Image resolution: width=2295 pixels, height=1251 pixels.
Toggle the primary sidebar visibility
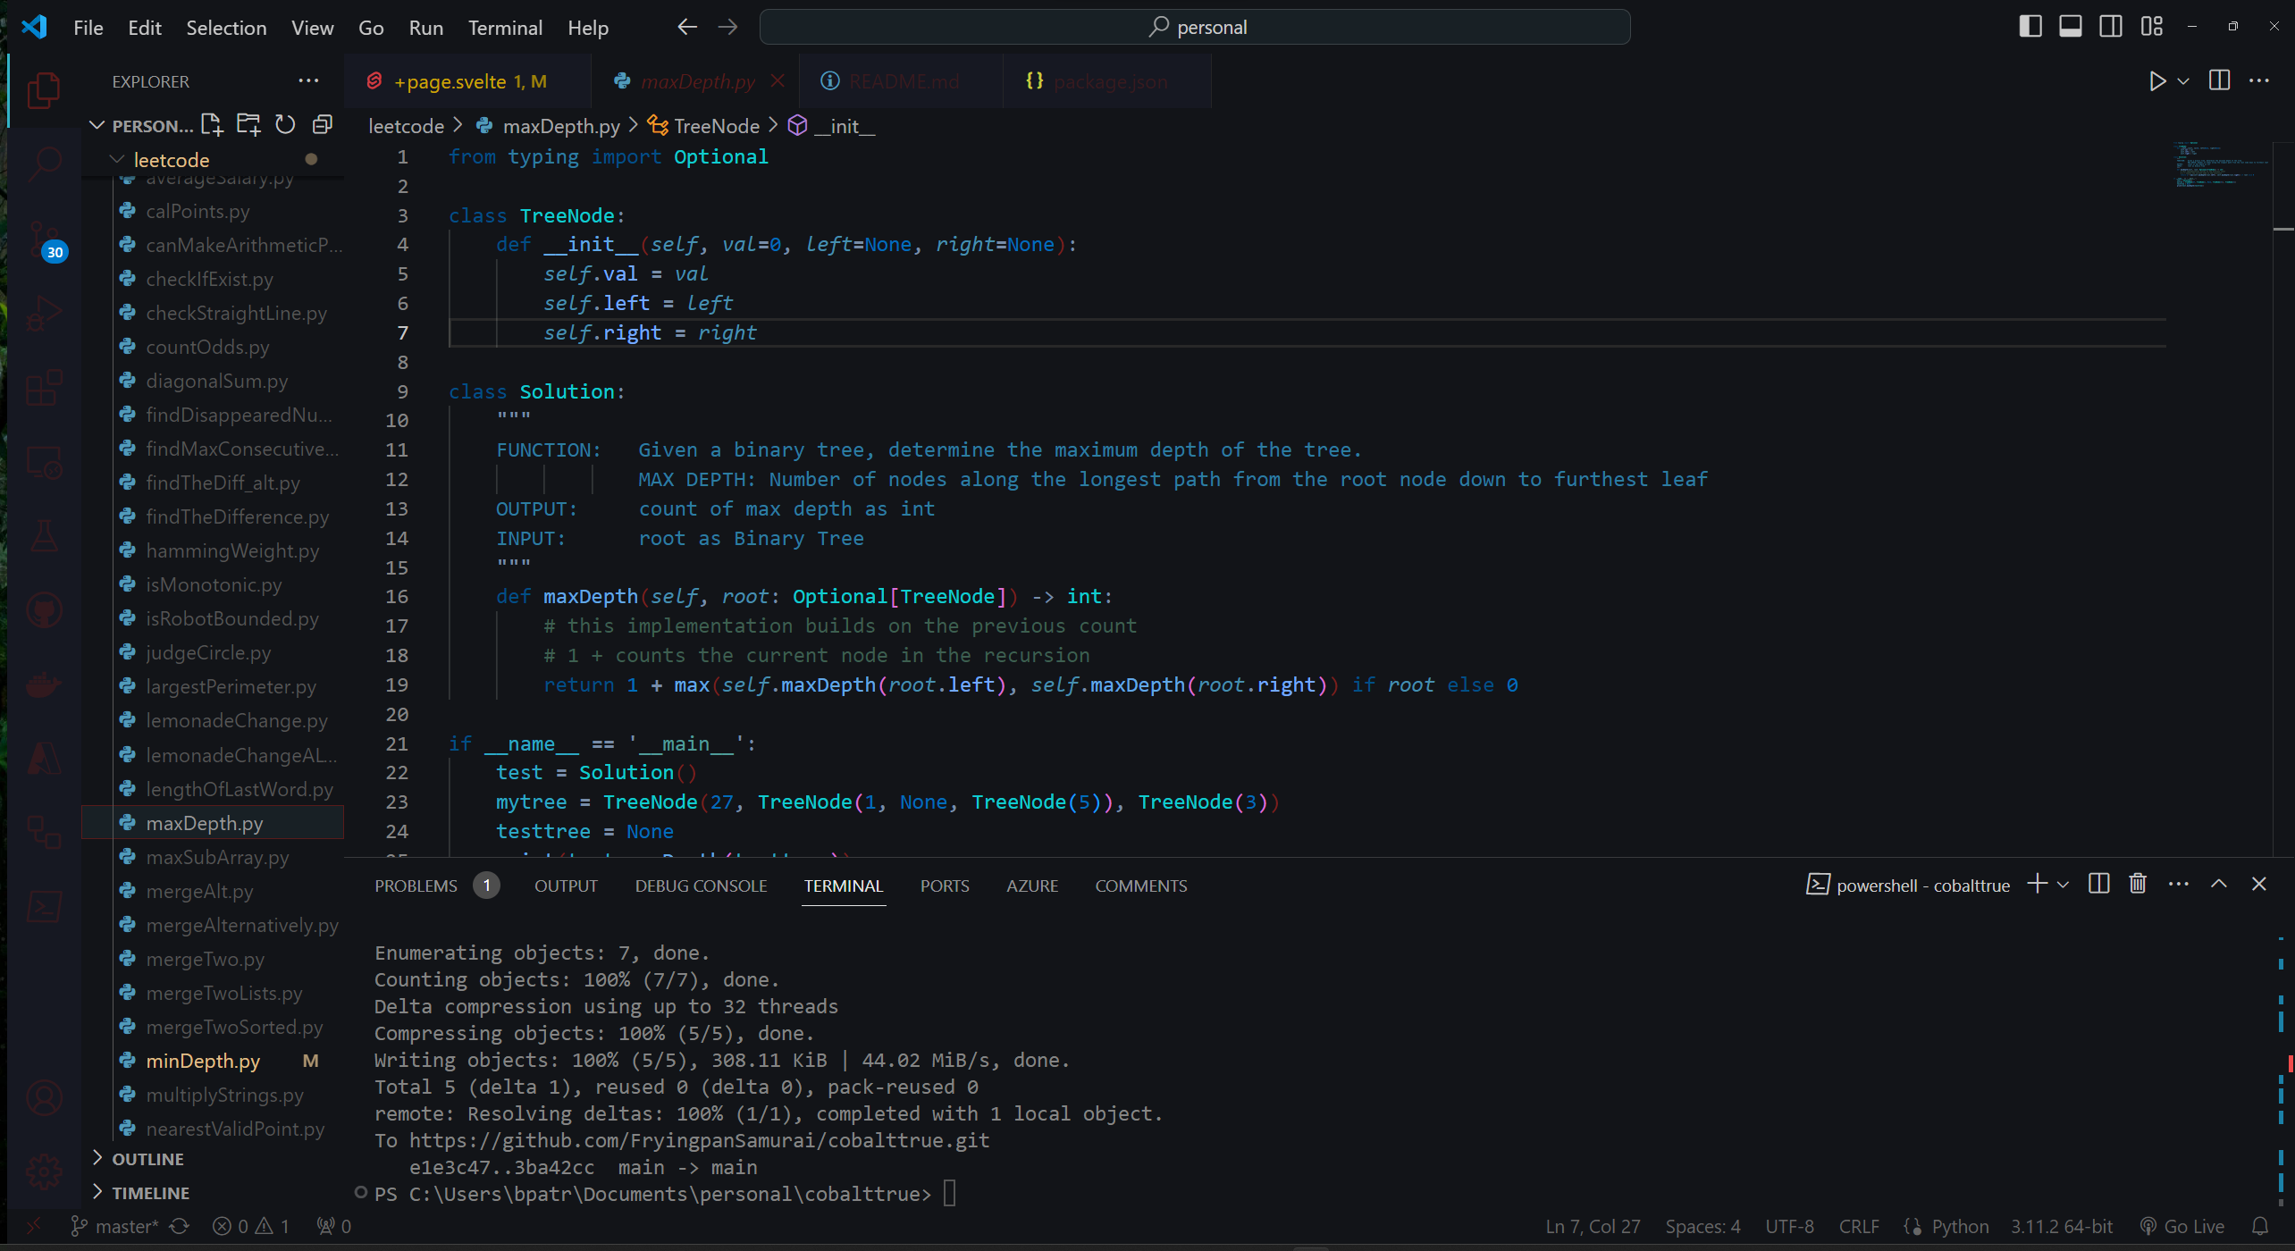tap(2030, 26)
